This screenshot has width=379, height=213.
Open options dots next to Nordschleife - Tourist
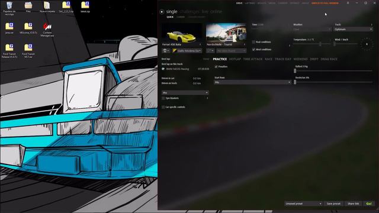[245, 44]
